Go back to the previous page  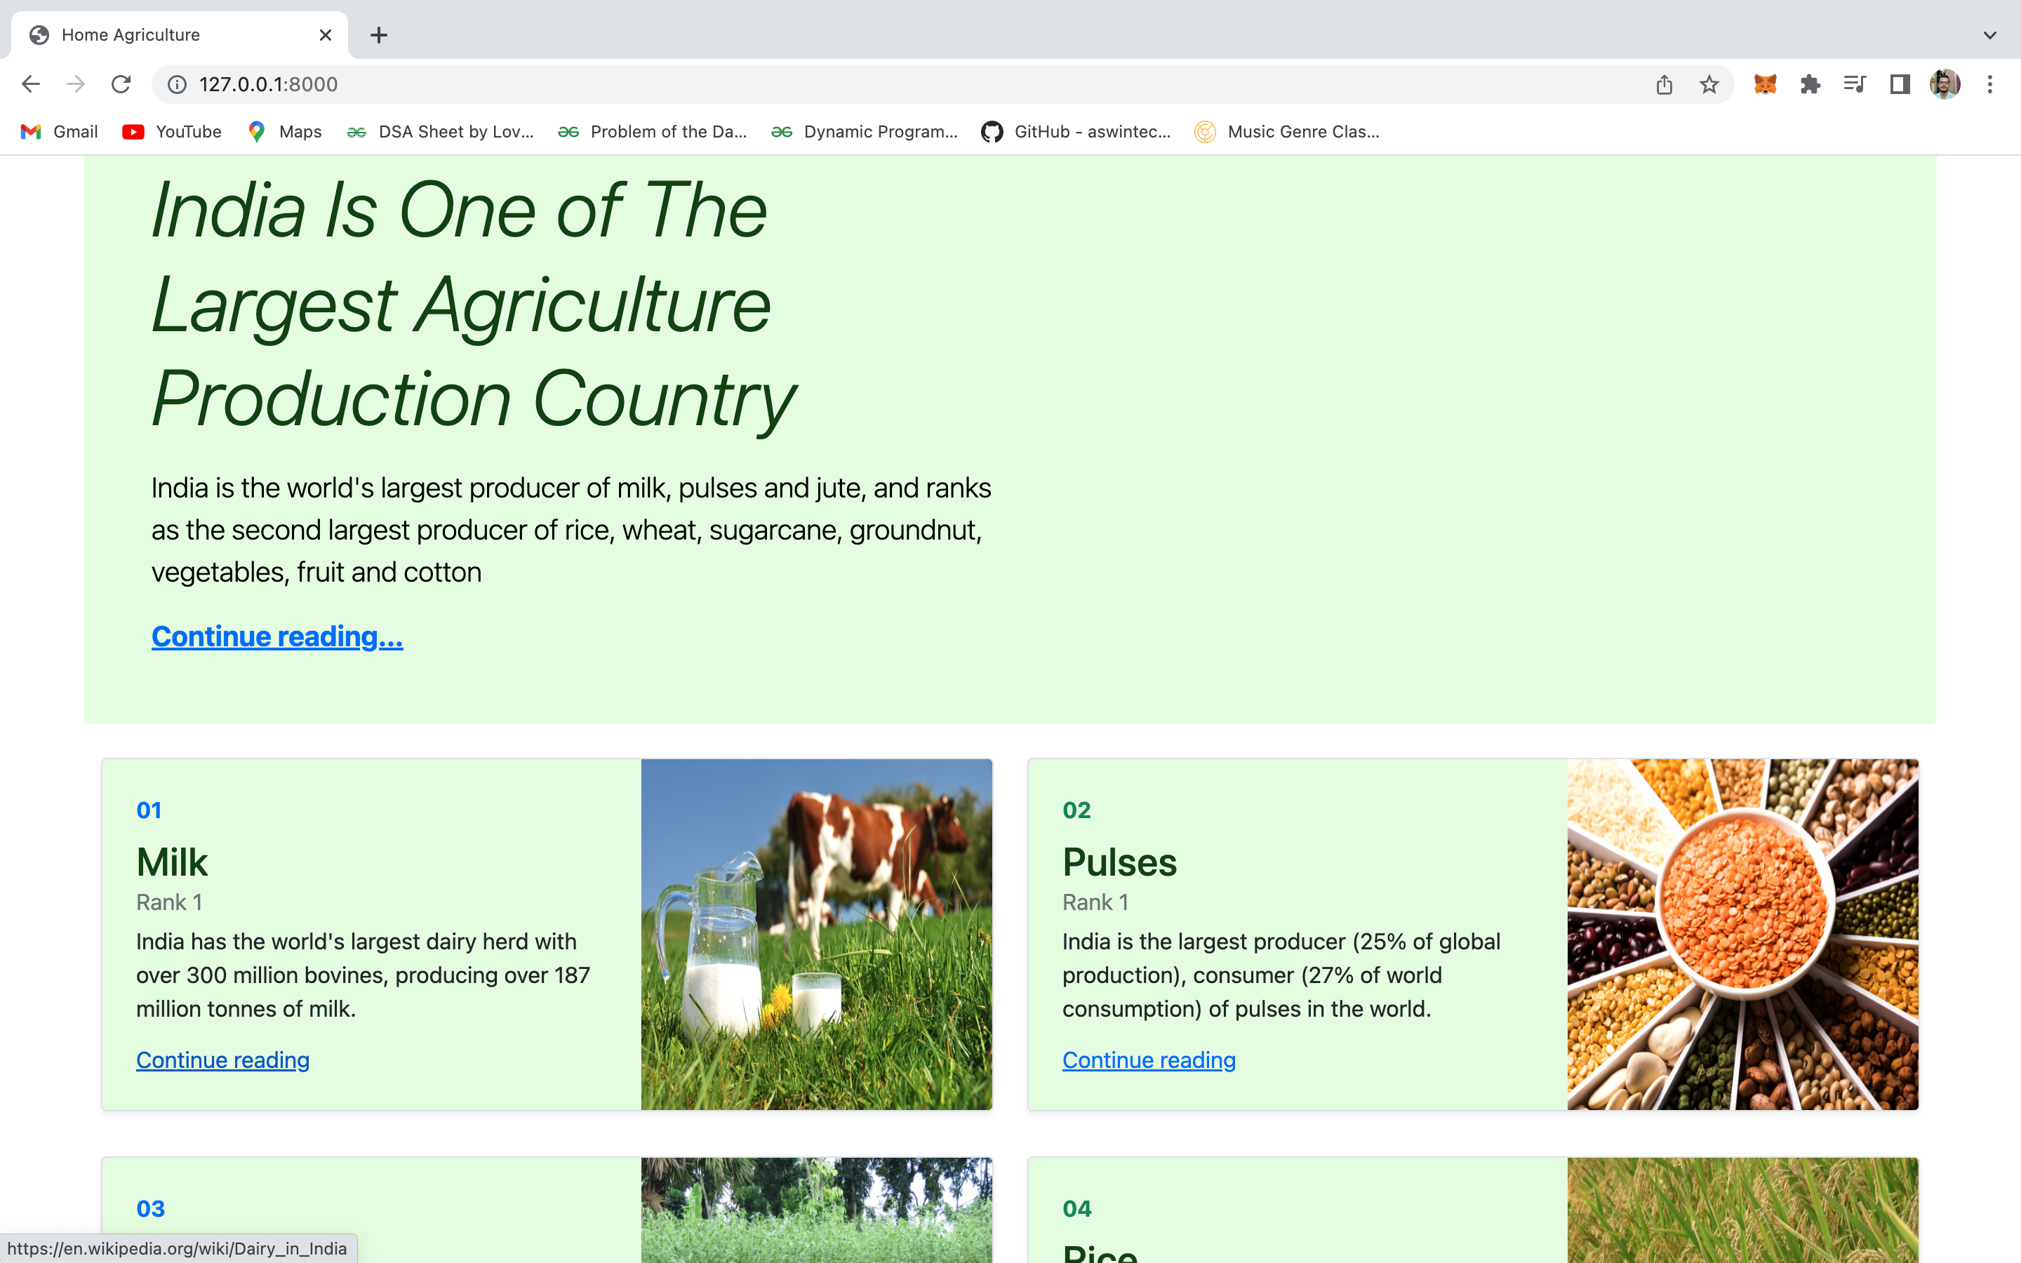click(31, 84)
